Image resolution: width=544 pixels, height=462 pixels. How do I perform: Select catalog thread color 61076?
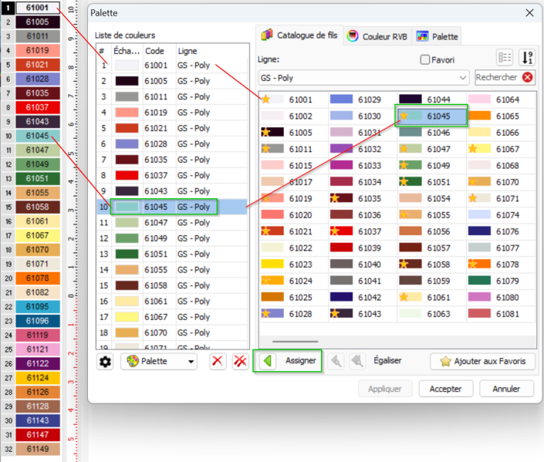click(x=501, y=231)
